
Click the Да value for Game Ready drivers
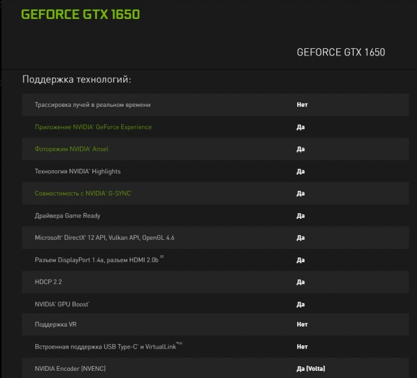pos(300,216)
